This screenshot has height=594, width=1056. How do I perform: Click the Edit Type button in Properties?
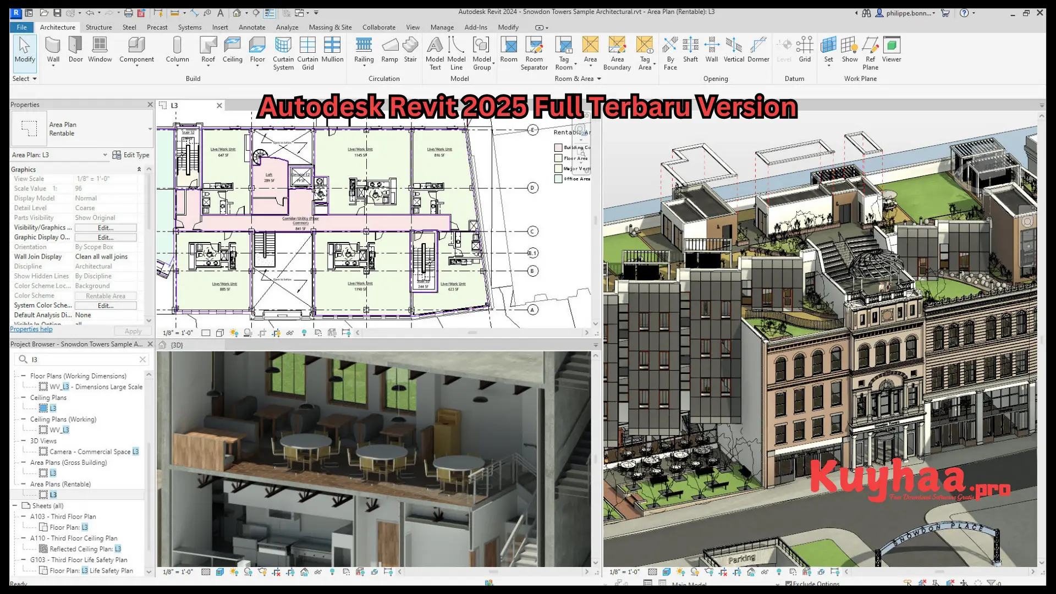click(x=131, y=155)
